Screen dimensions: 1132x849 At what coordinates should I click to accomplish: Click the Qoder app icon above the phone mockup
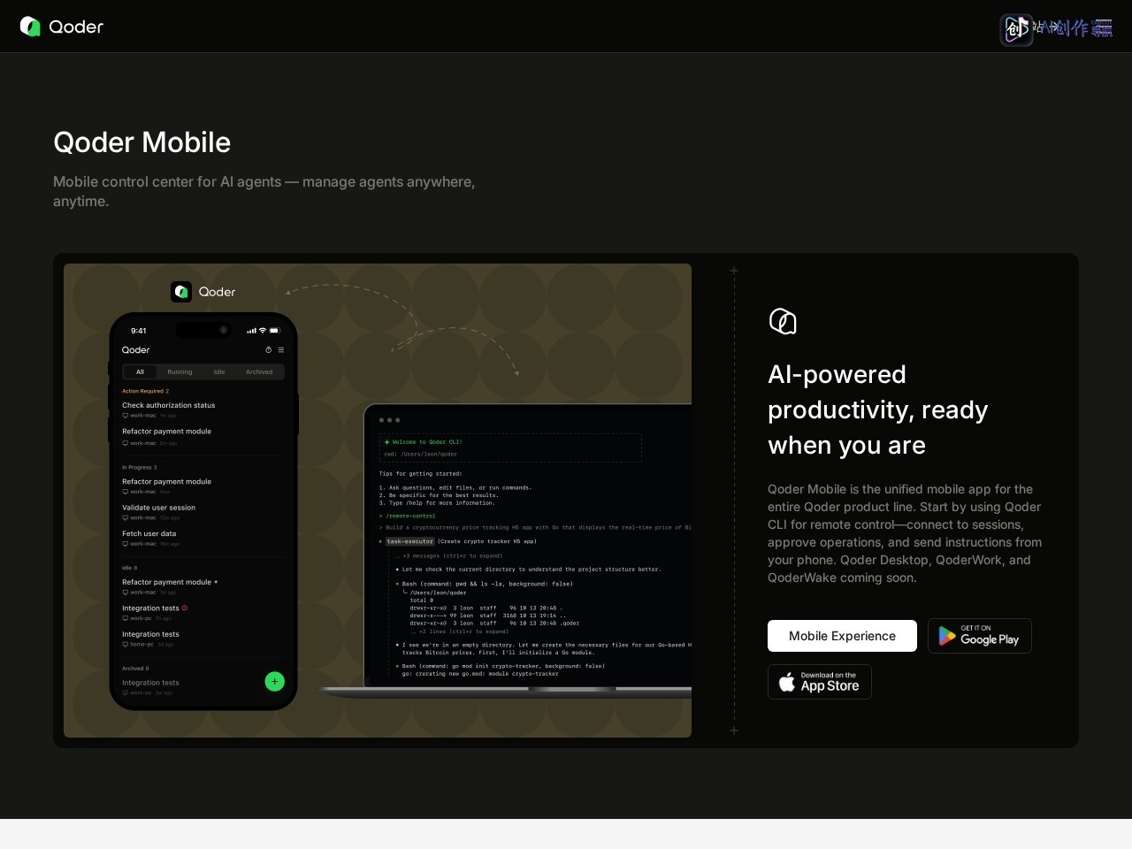coord(181,292)
